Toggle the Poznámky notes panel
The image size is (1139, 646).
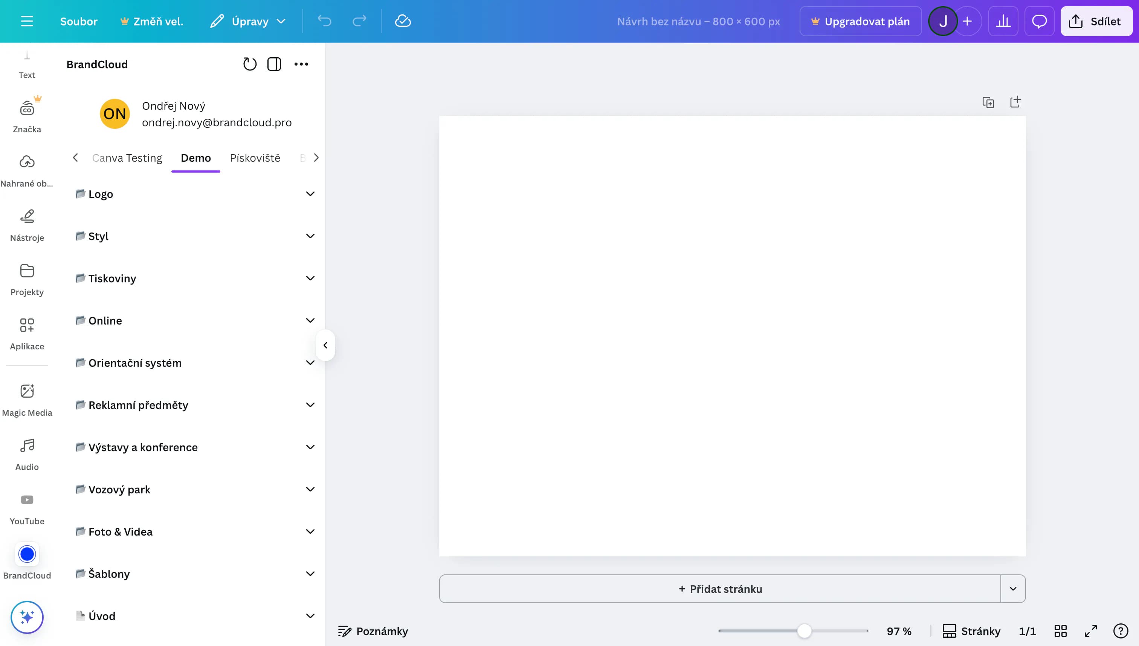coord(373,631)
